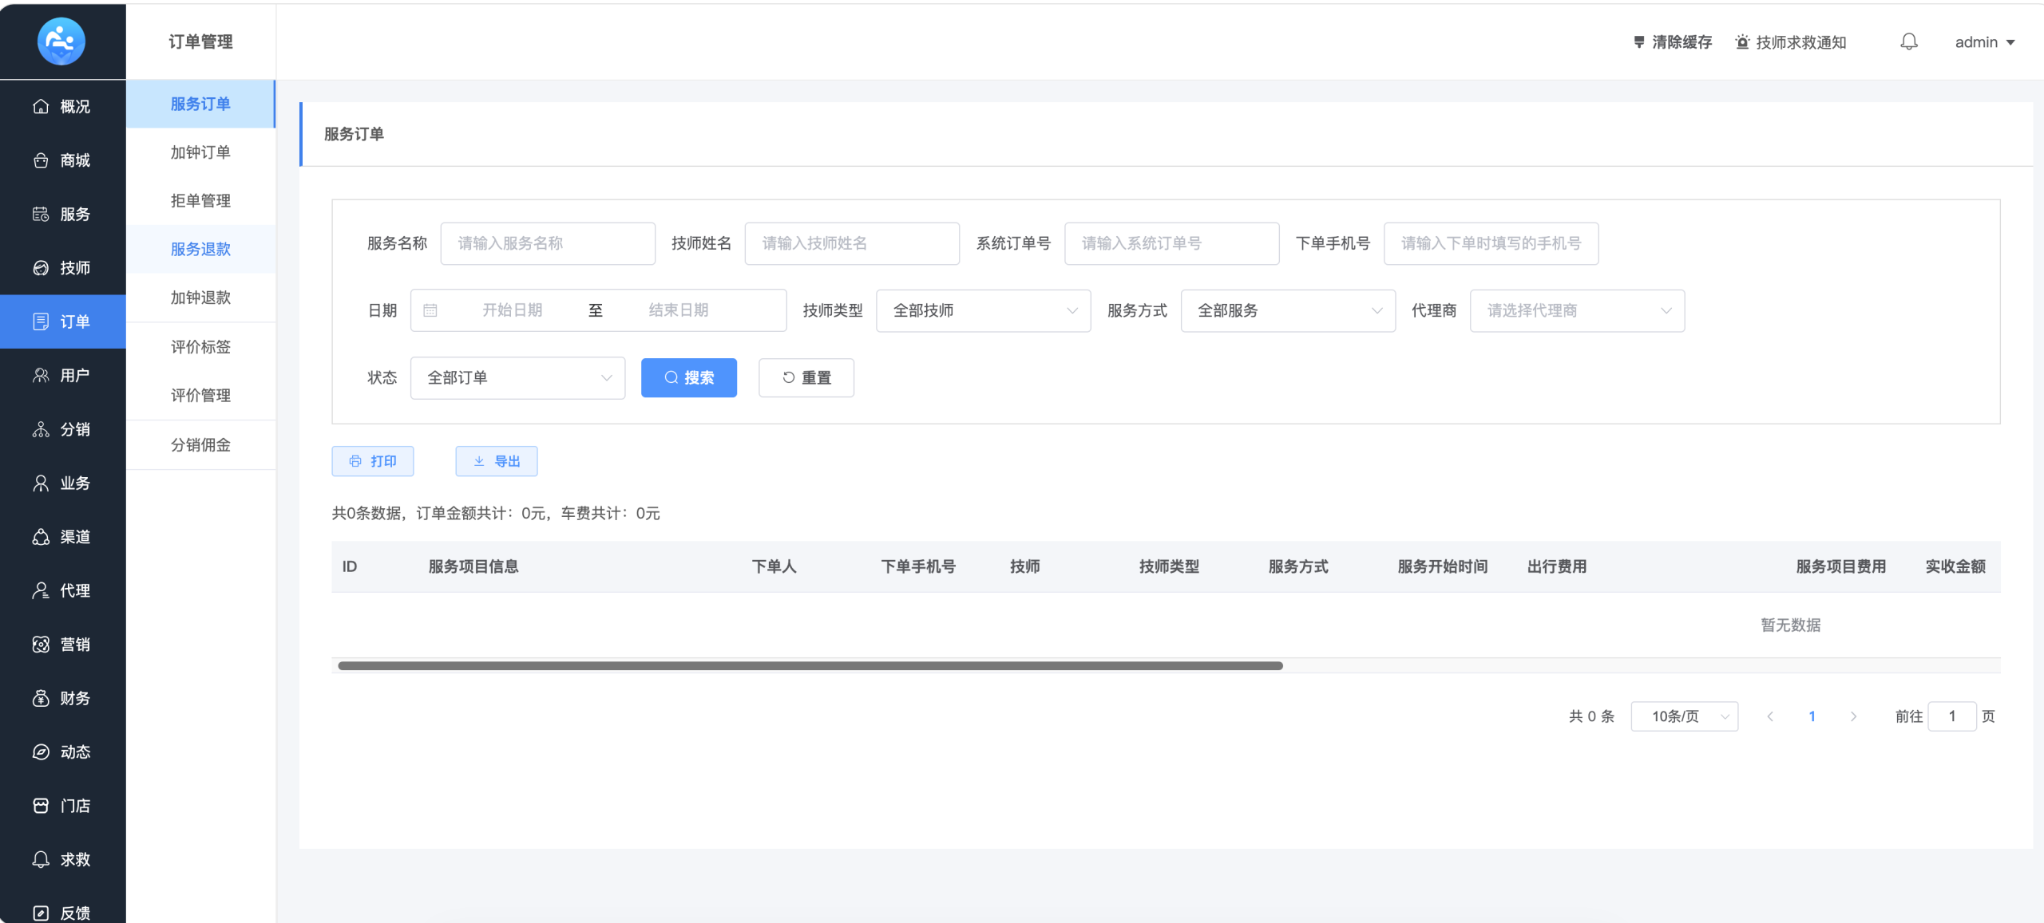The image size is (2044, 923).
Task: Click the app logo in sidebar
Action: click(61, 41)
